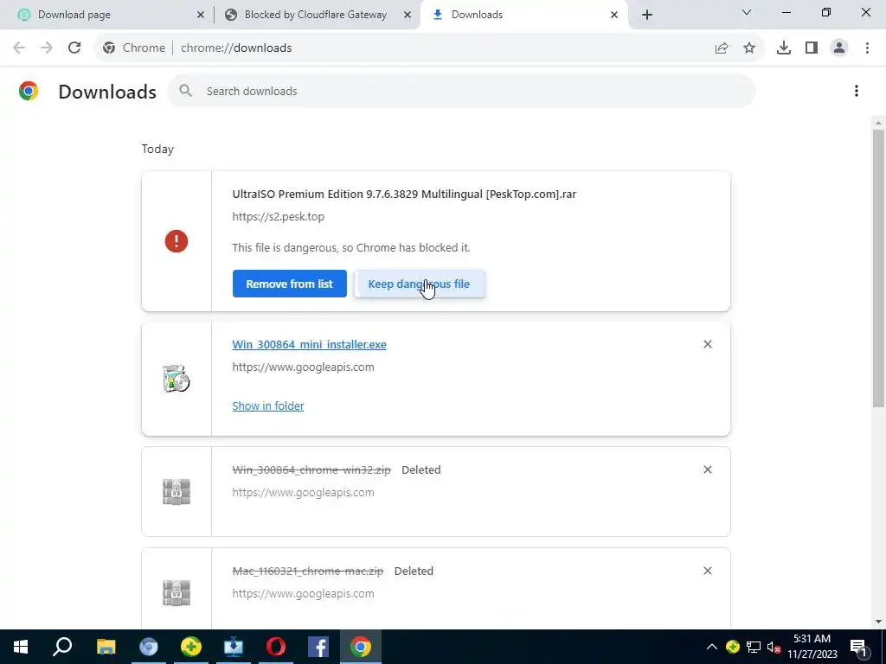
Task: Open the Windows Start menu
Action: tap(21, 647)
